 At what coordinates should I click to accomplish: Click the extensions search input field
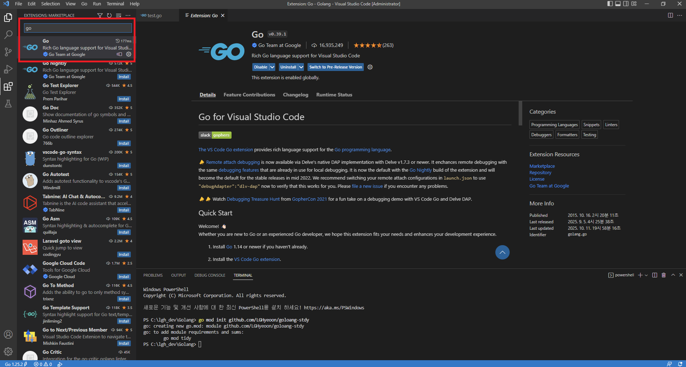pos(78,28)
